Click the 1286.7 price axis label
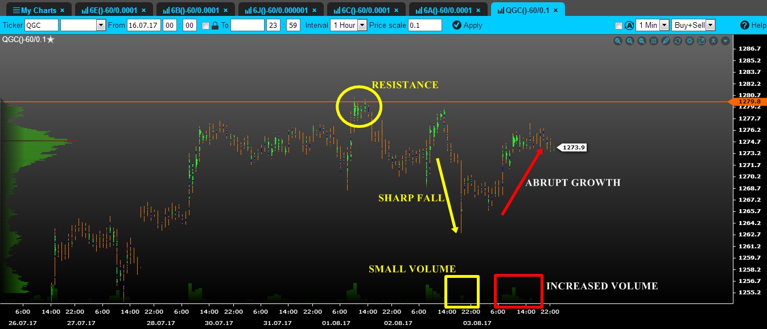Viewport: 767px width, 329px height. pyautogui.click(x=749, y=48)
